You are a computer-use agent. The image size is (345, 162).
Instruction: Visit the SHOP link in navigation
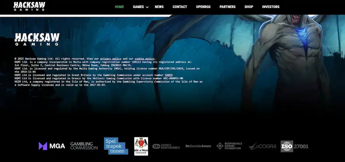point(249,7)
